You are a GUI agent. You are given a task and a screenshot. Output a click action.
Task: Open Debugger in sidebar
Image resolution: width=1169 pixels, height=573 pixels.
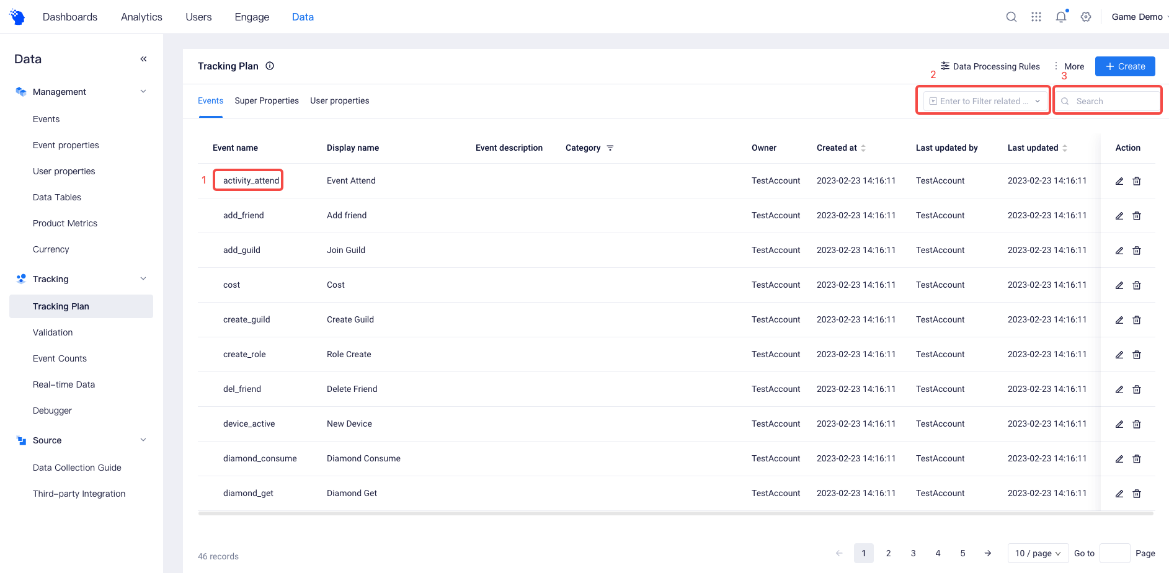click(52, 411)
